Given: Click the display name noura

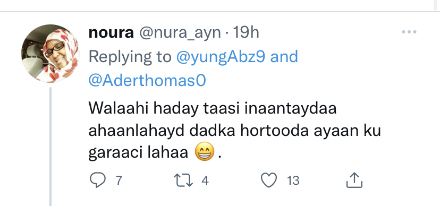Looking at the screenshot, I should pyautogui.click(x=111, y=33).
